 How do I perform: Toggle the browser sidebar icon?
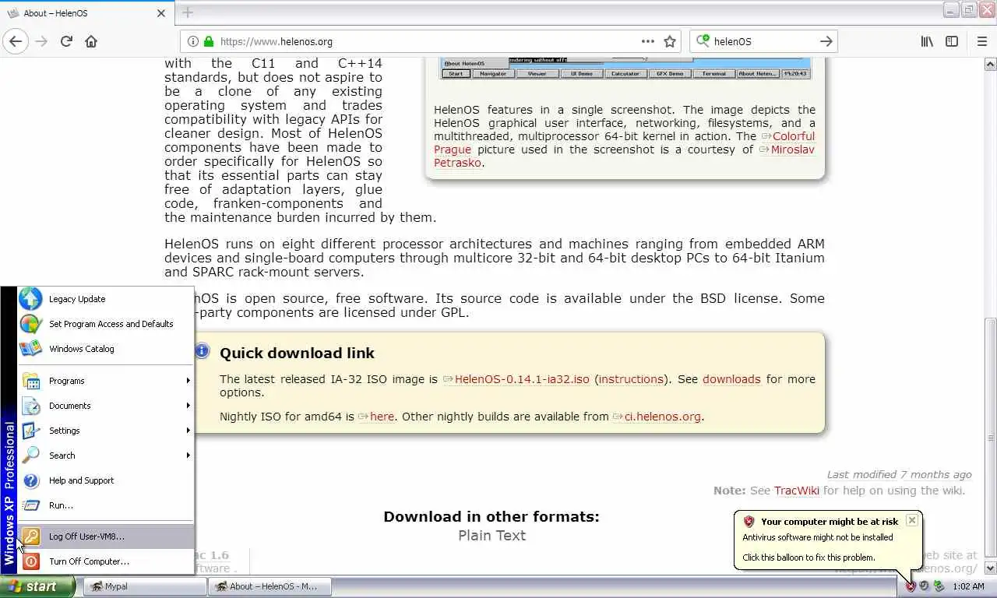click(952, 41)
